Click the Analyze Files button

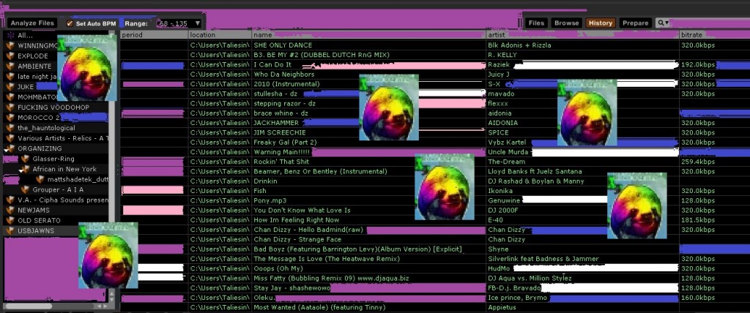coord(32,23)
